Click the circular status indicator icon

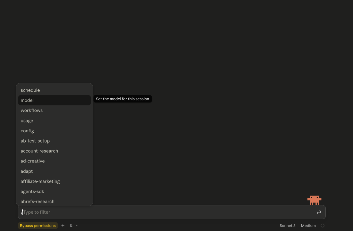(x=323, y=226)
